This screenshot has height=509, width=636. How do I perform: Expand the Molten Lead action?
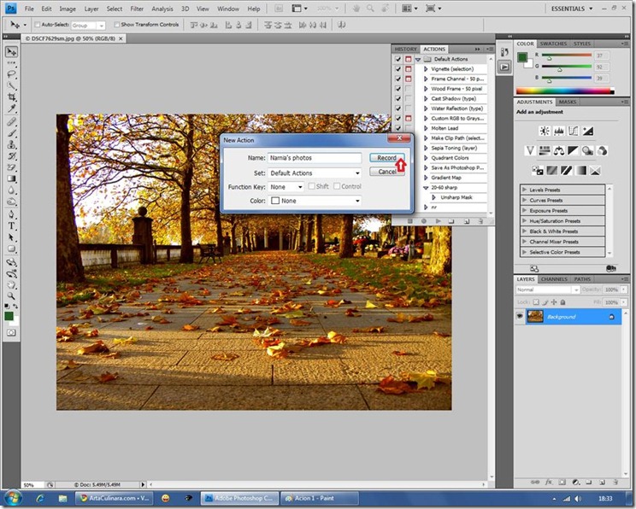click(x=426, y=128)
